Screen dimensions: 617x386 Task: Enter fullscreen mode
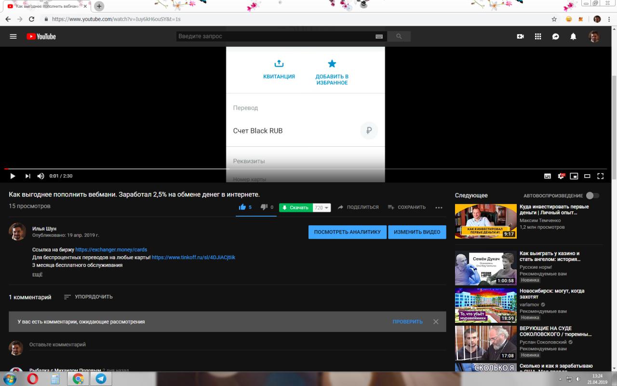tap(601, 176)
